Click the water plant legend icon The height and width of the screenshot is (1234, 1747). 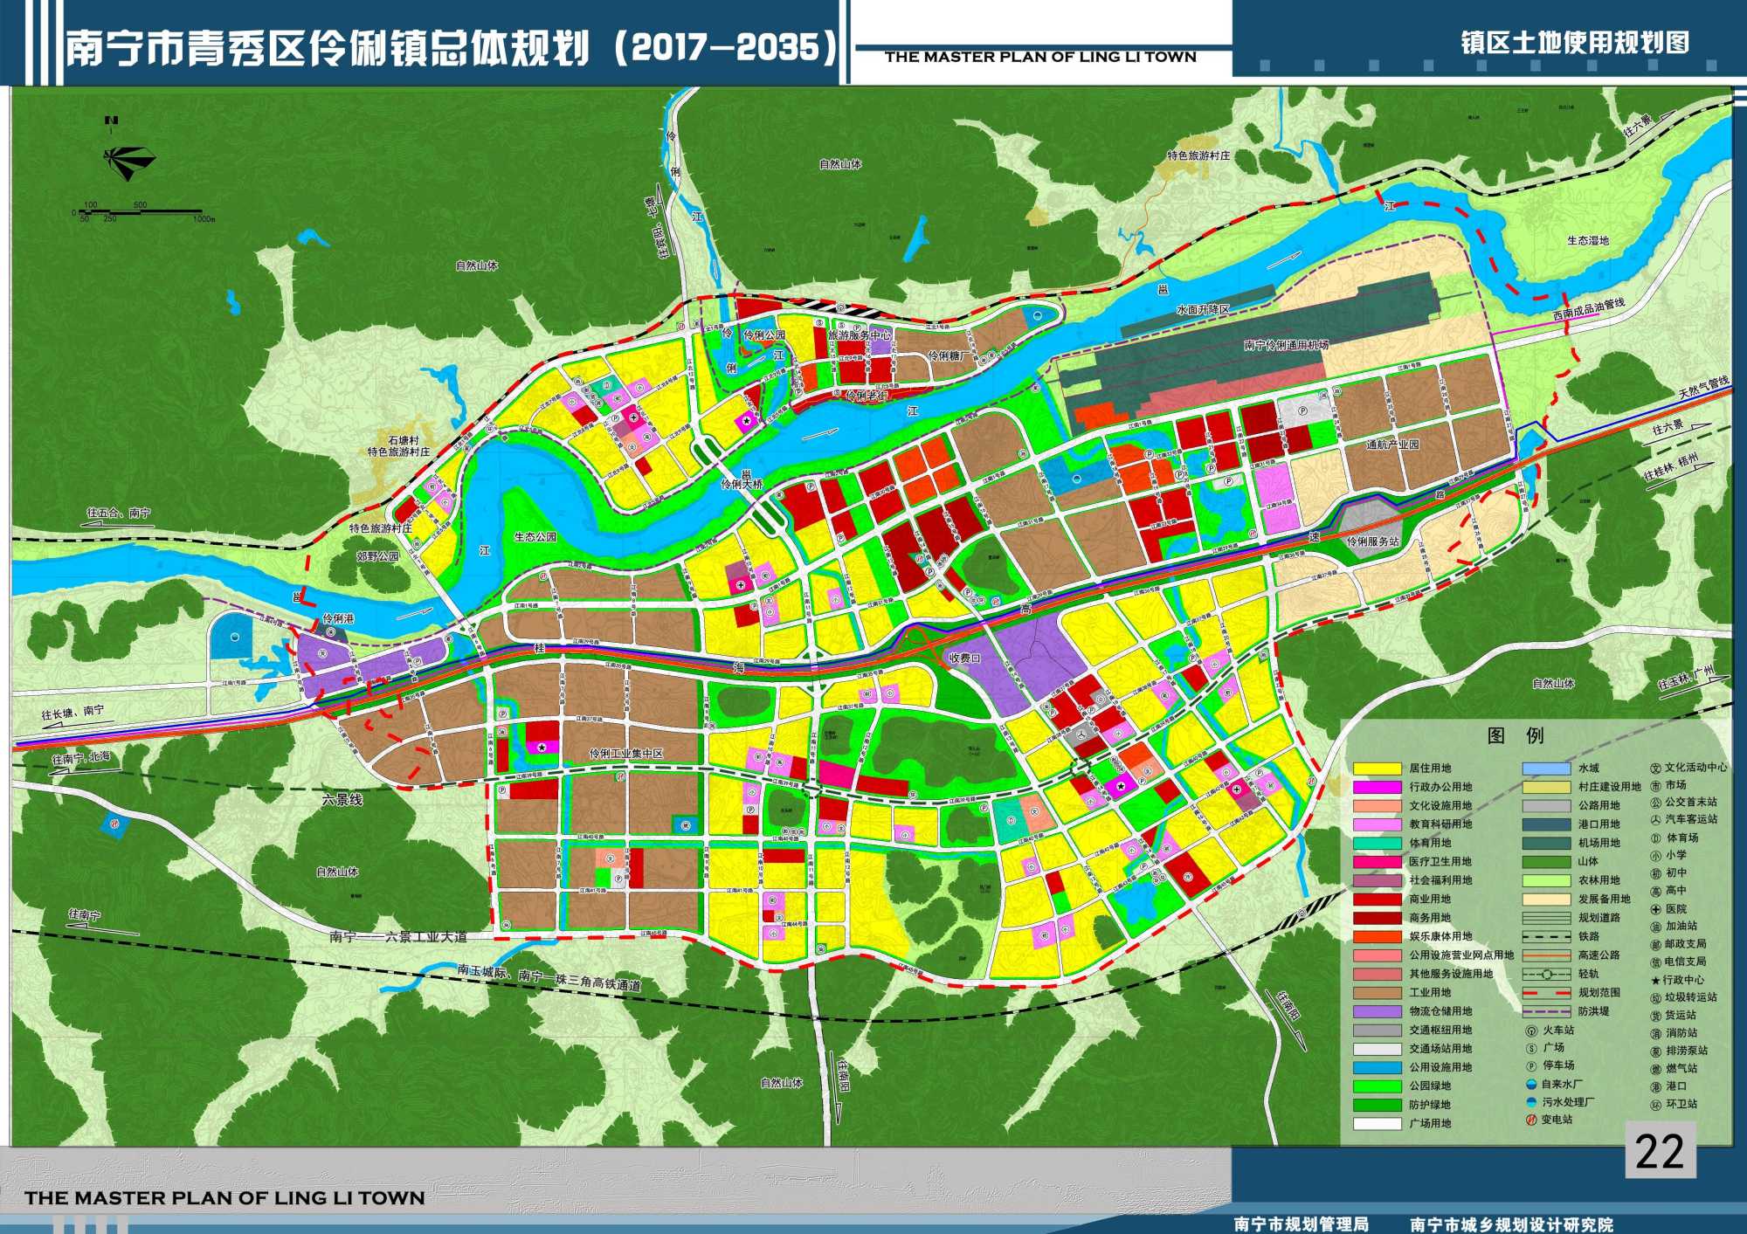click(x=1530, y=1084)
